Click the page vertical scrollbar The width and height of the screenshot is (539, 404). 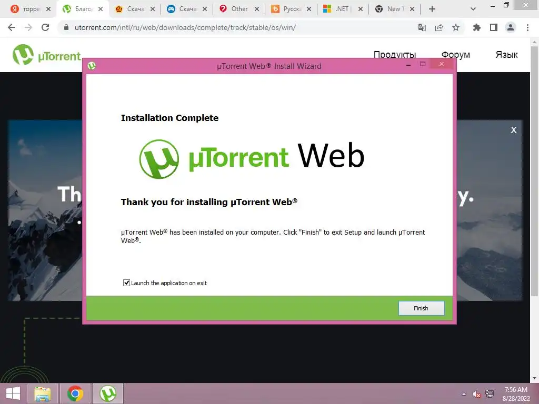(x=534, y=172)
